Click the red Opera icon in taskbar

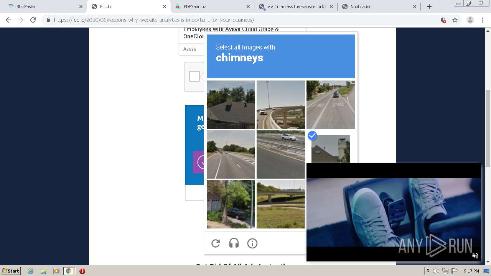82,271
